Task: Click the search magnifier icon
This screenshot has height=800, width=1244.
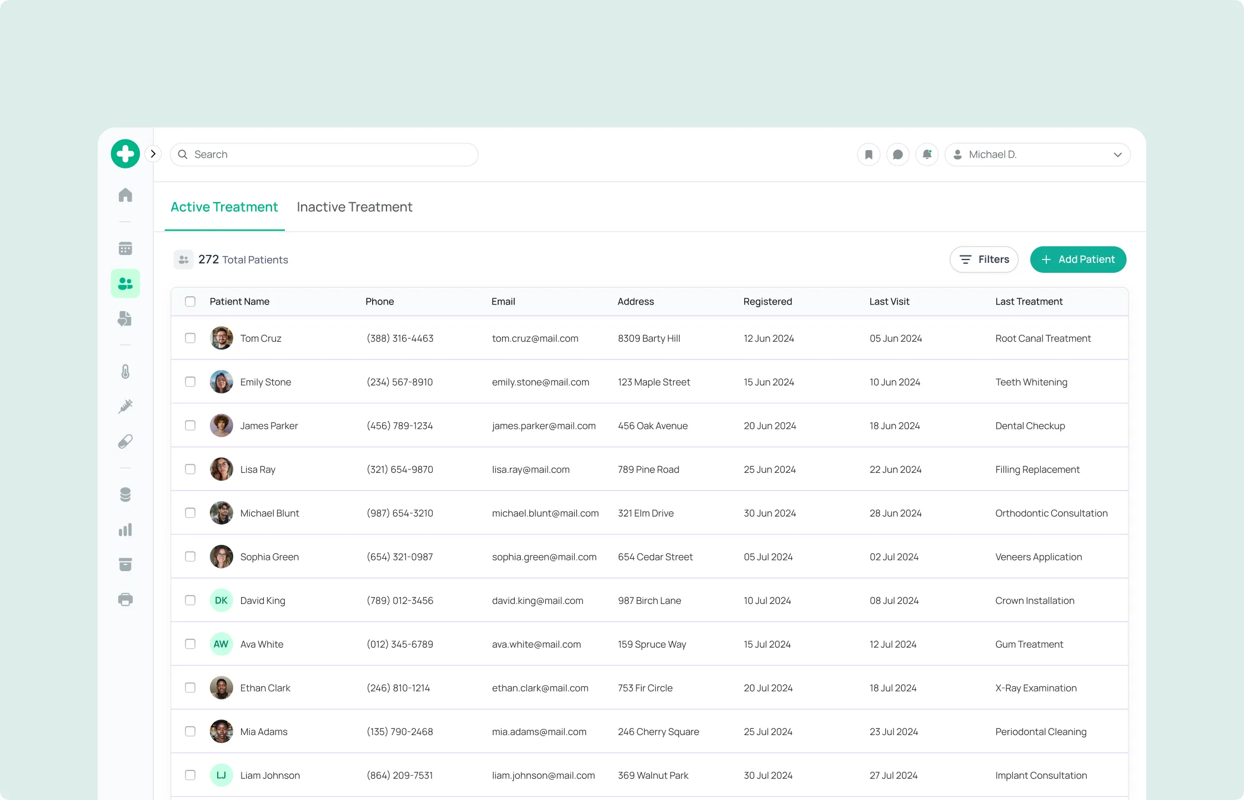Action: point(183,154)
